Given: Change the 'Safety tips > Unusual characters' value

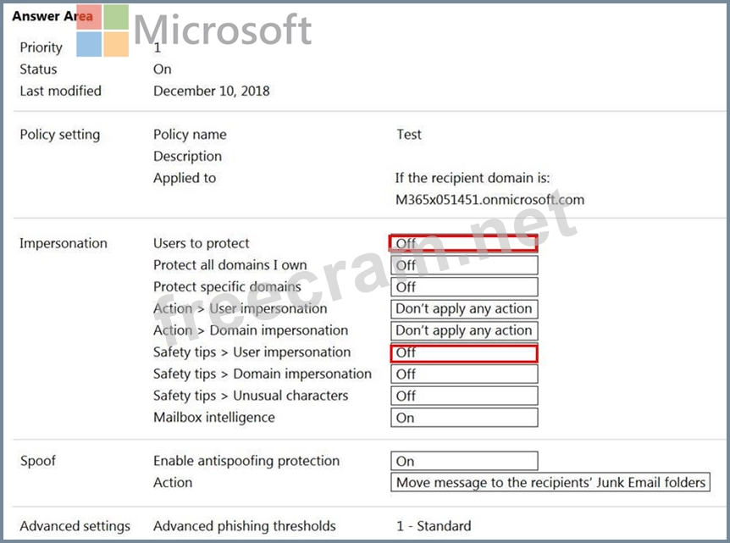Looking at the screenshot, I should 463,396.
